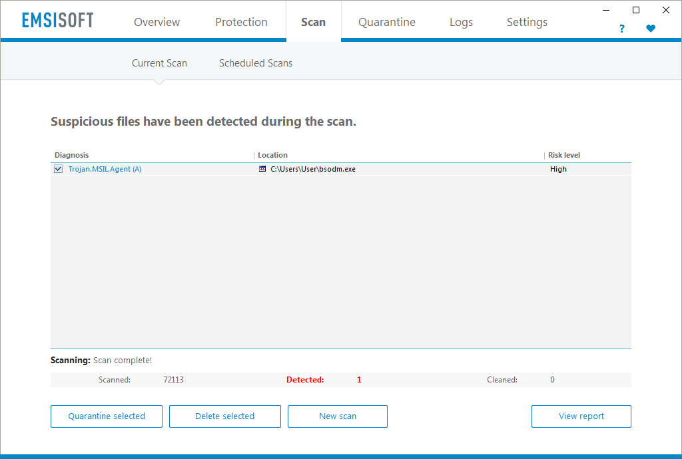Image resolution: width=682 pixels, height=459 pixels.
Task: Open the Settings tab
Action: (x=527, y=22)
